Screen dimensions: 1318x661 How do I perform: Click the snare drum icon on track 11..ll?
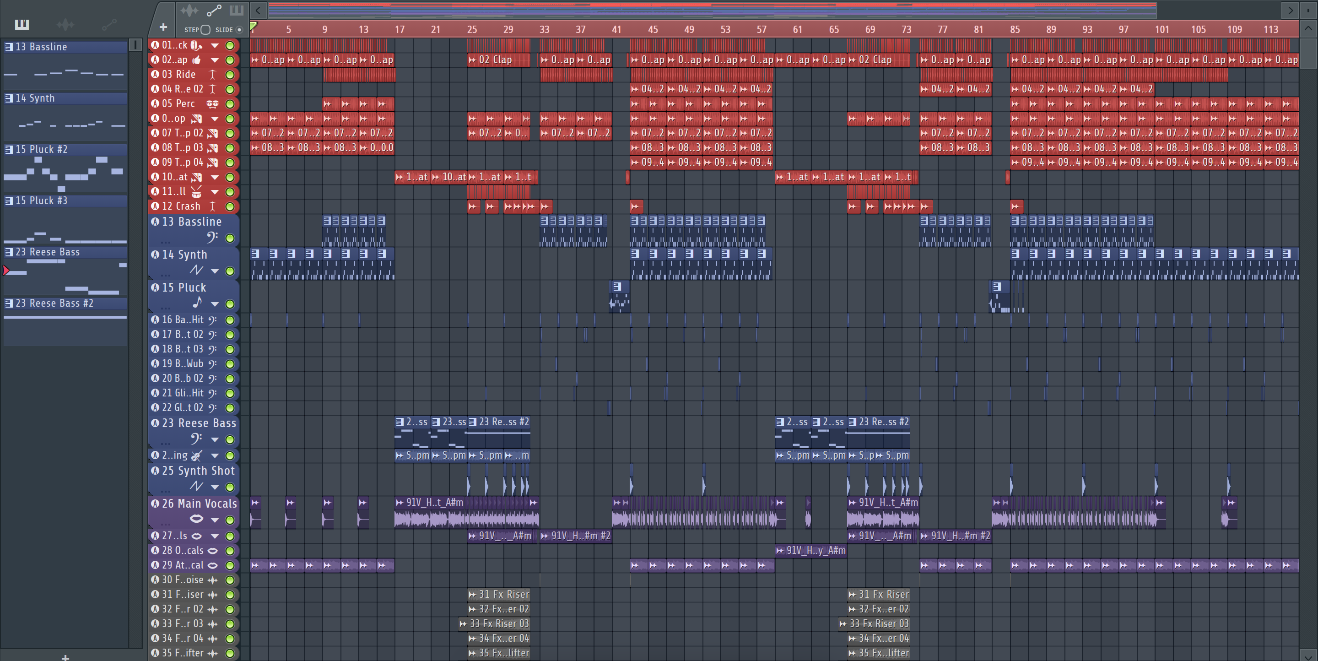196,192
